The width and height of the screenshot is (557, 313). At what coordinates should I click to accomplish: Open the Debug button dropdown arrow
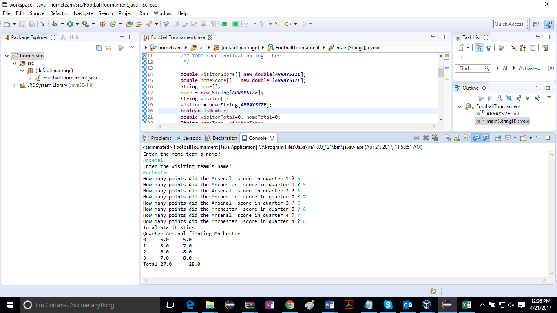pos(62,24)
